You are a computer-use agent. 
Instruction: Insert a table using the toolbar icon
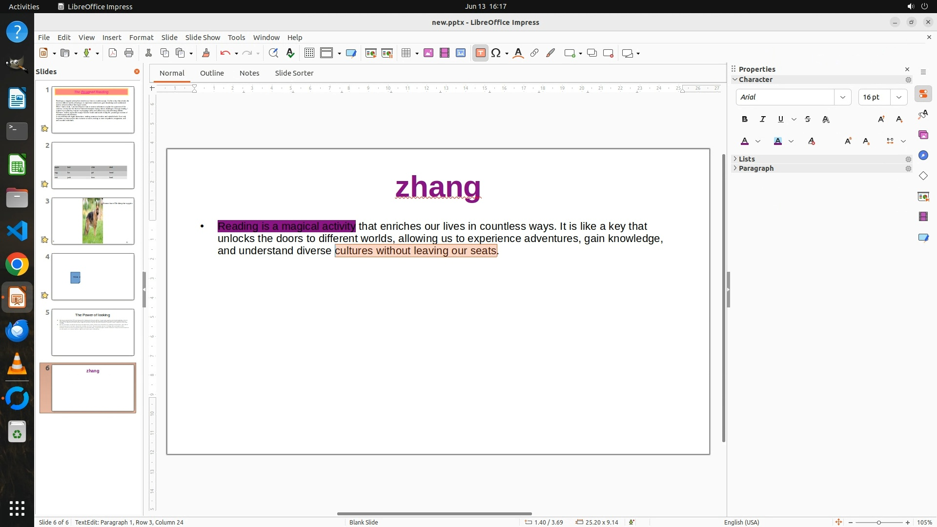pyautogui.click(x=406, y=53)
